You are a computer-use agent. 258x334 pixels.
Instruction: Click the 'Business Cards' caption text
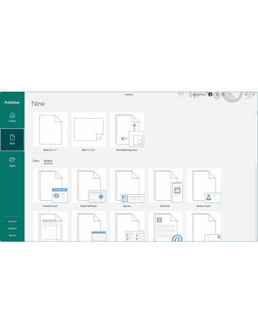[204, 206]
